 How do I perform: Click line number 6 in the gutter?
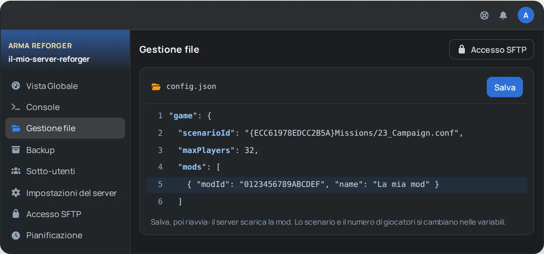pos(160,201)
